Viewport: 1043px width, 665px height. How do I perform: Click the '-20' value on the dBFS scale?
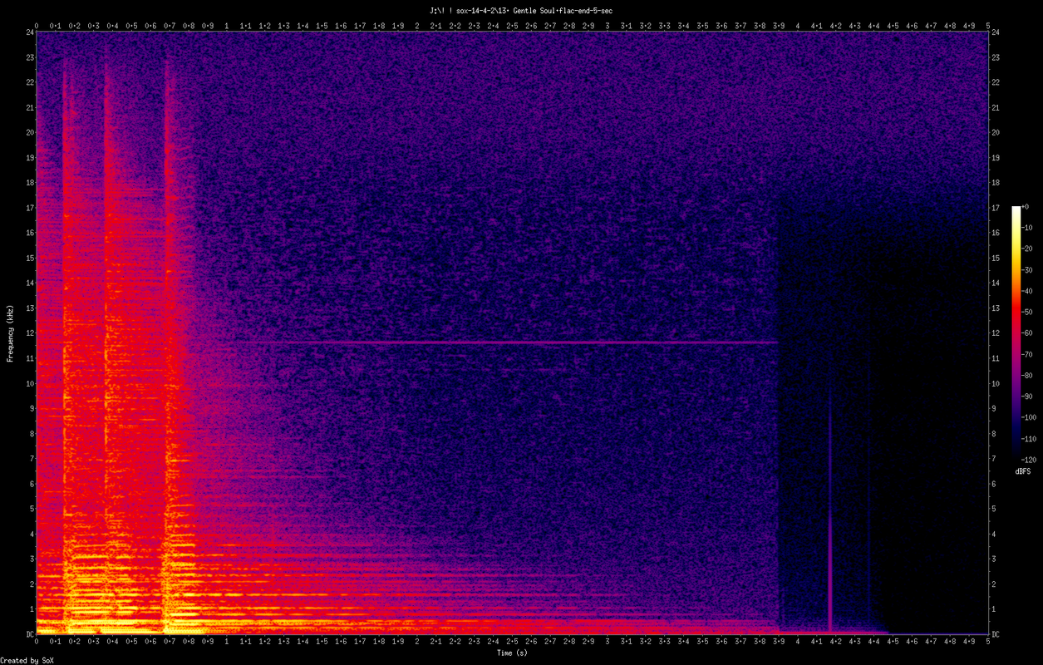click(1026, 249)
